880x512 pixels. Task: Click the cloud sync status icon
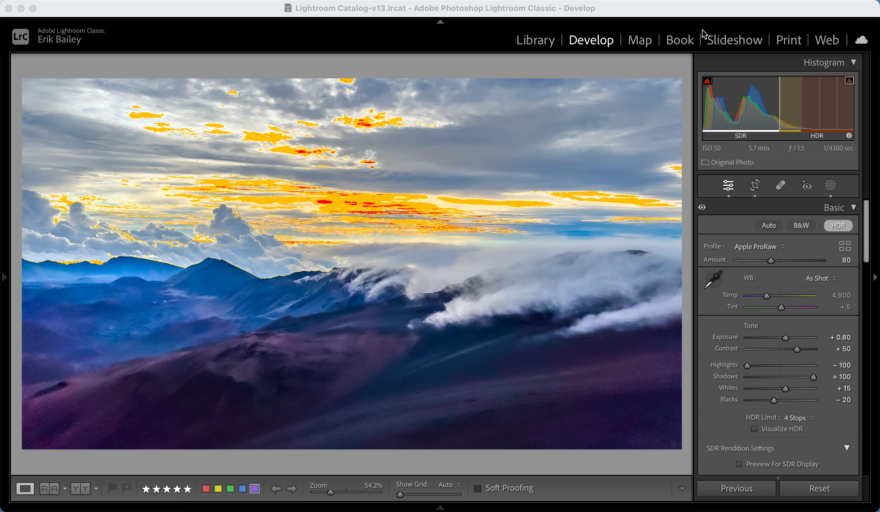tap(861, 40)
